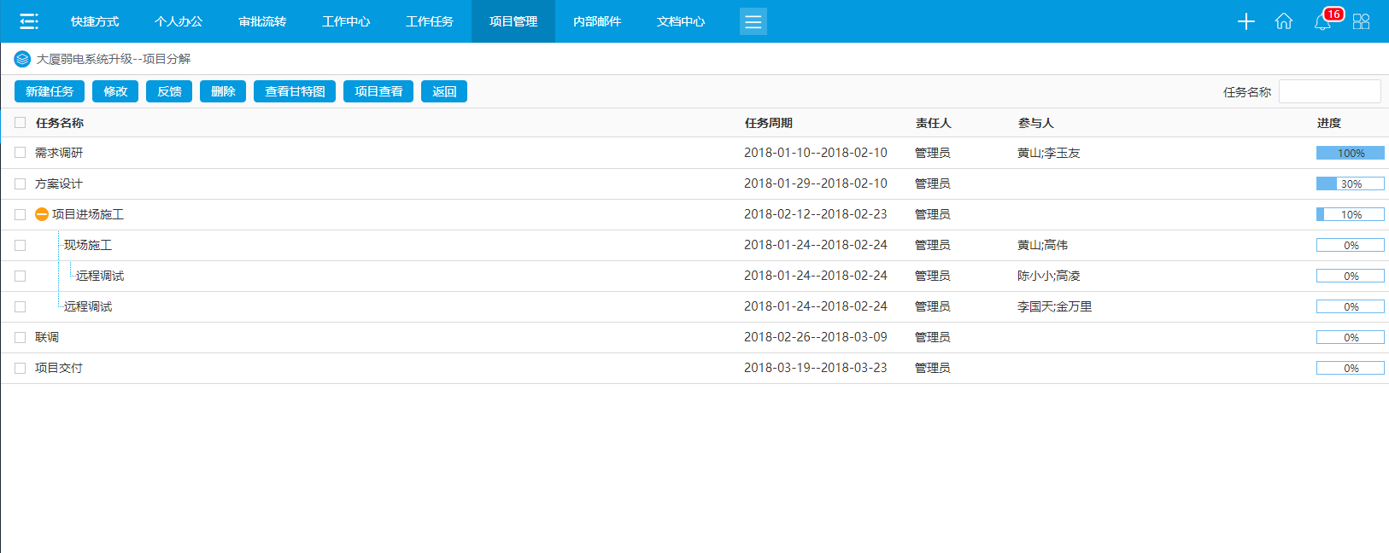Click the plus add icon
This screenshot has height=553, width=1389.
[1245, 21]
